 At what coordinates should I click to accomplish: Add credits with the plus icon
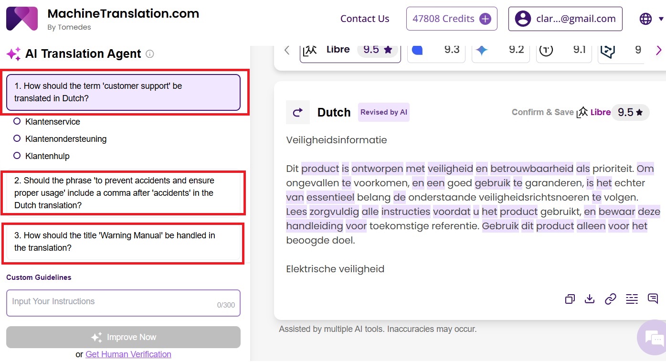(485, 19)
